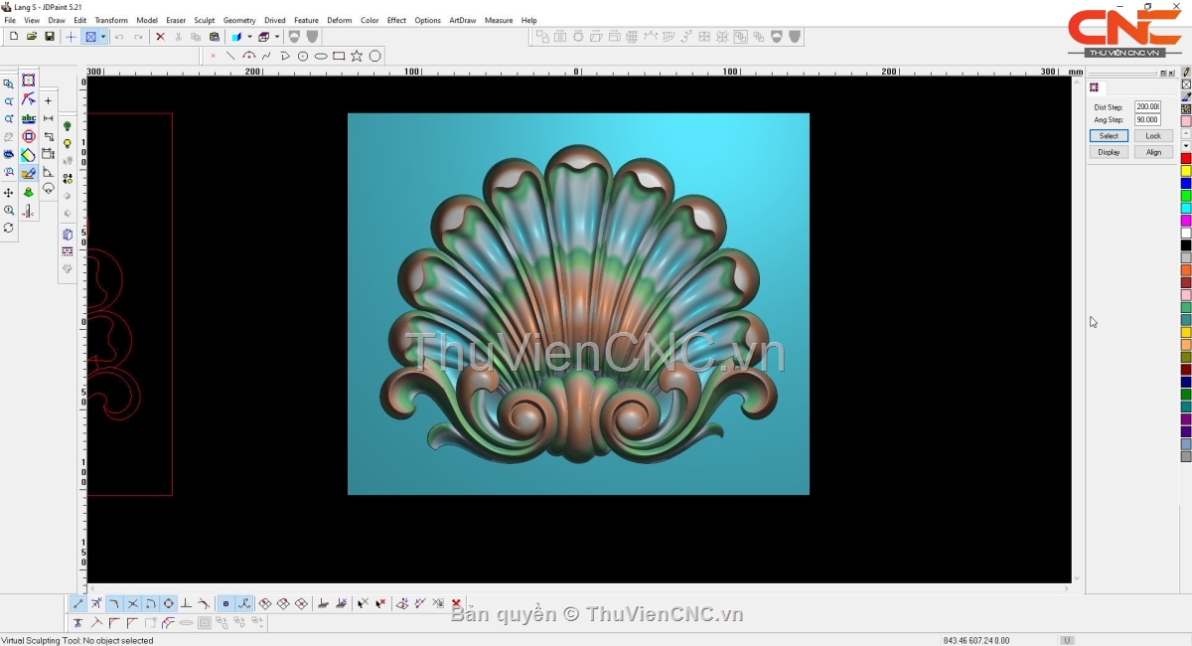1192x646 pixels.
Task: Expand the wireframe box view dropdown arrow
Action: pyautogui.click(x=277, y=37)
